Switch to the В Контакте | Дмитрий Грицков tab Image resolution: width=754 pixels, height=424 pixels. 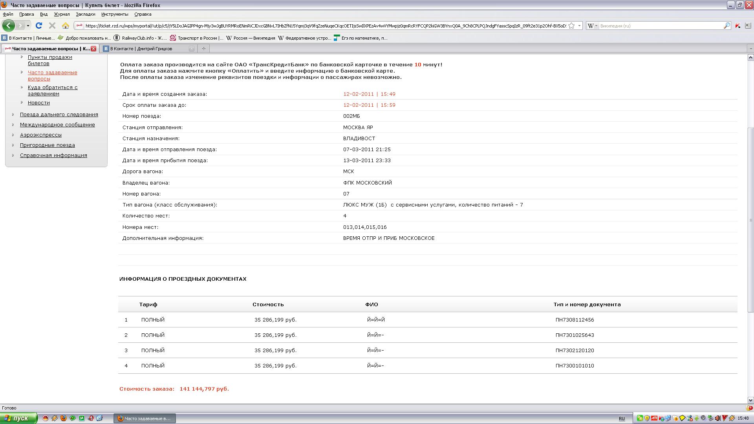click(x=141, y=49)
